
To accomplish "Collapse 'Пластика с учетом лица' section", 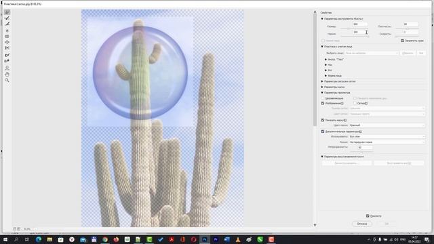I will coord(322,47).
